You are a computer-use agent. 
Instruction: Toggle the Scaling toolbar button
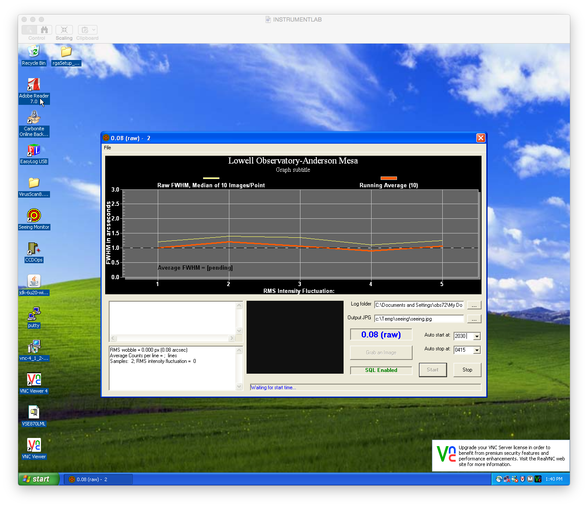point(64,30)
